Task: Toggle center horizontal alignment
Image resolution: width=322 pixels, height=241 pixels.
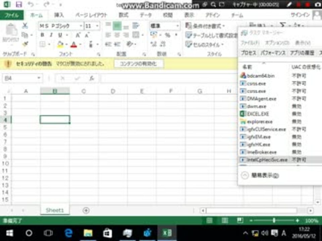Action: pos(117,35)
